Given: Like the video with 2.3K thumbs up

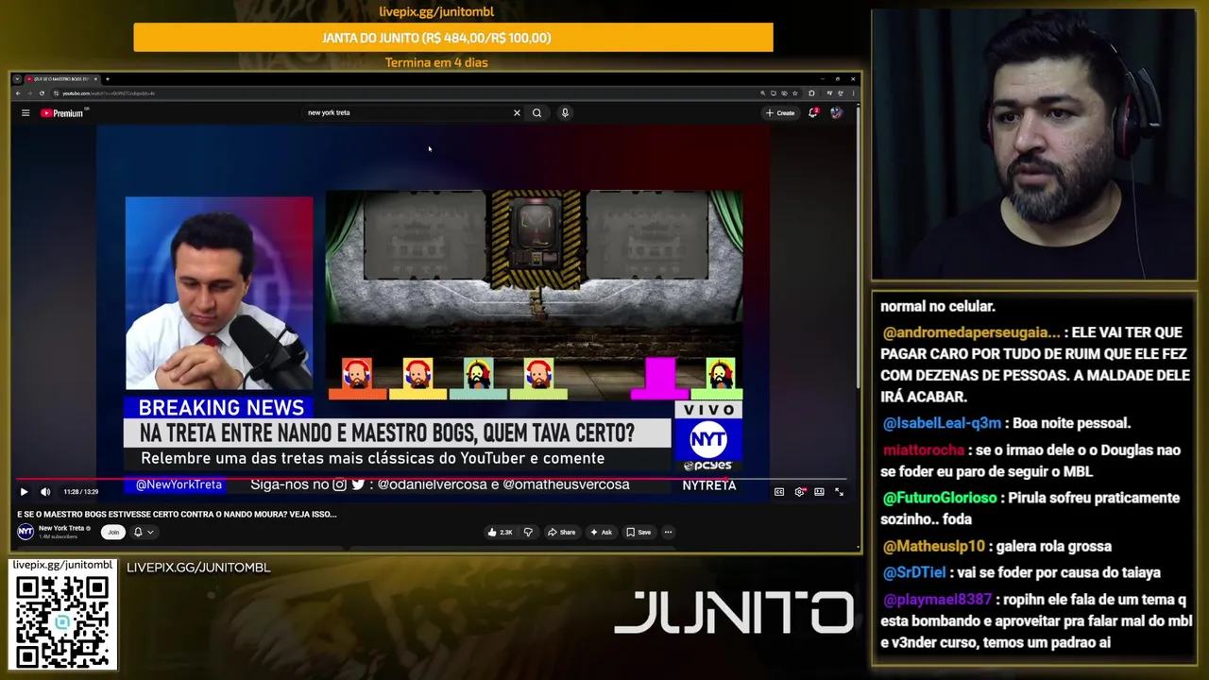Looking at the screenshot, I should point(500,532).
